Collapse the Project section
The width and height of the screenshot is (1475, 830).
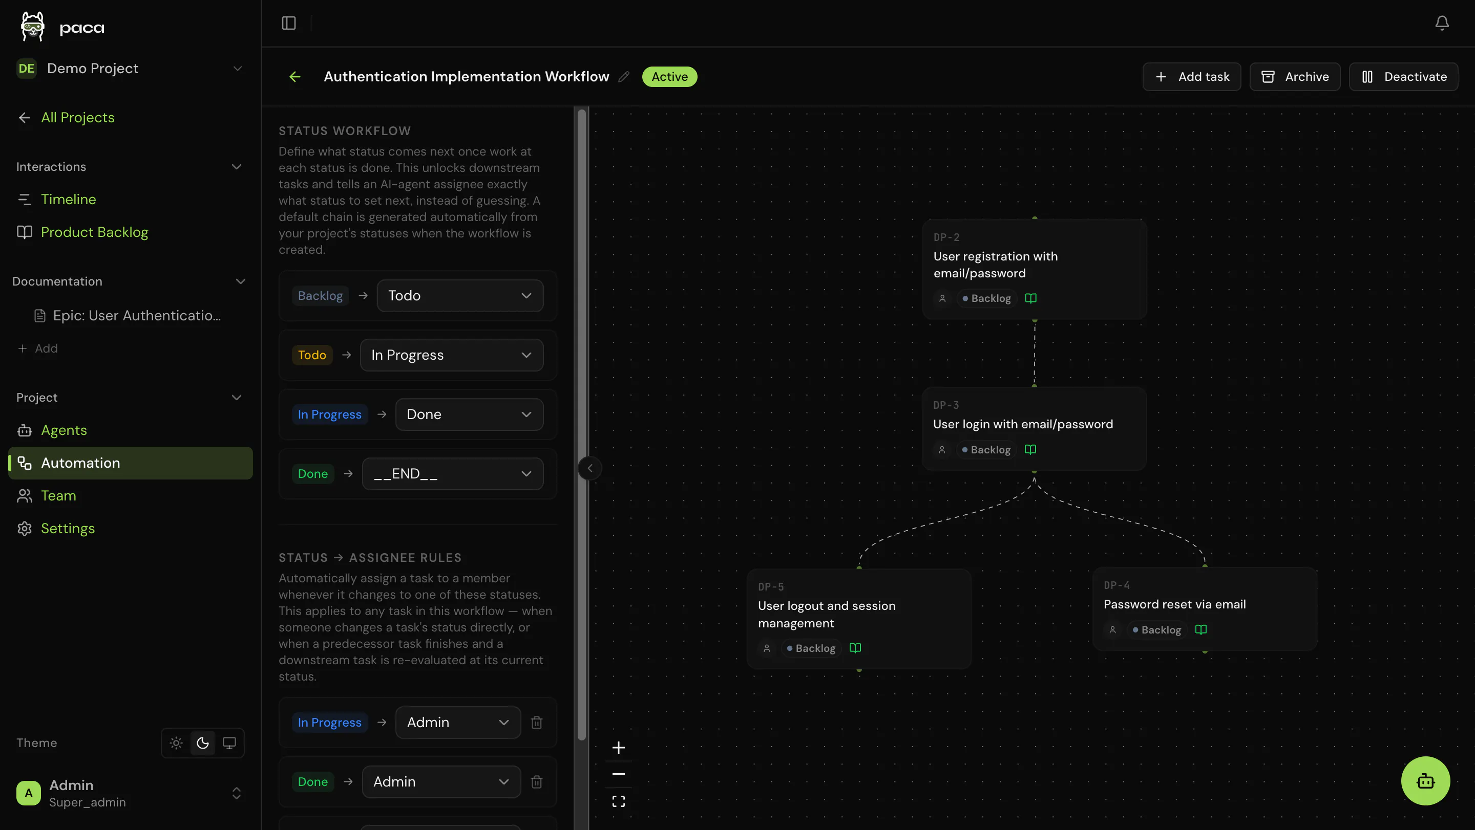pos(237,398)
